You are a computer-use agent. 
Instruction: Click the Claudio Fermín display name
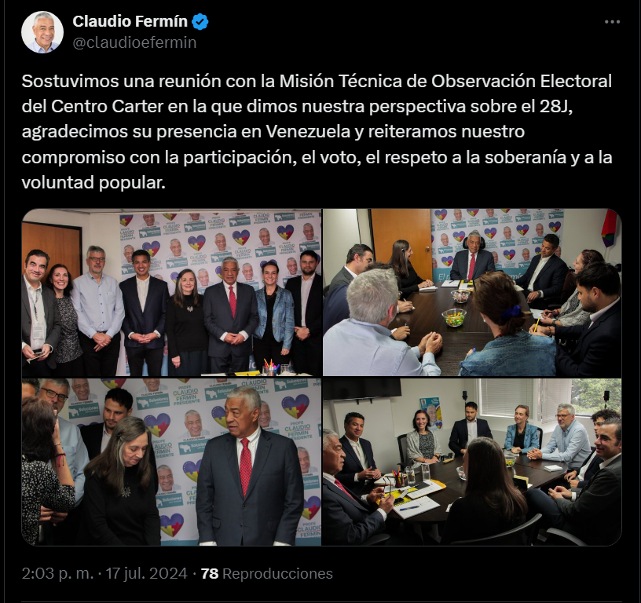130,21
